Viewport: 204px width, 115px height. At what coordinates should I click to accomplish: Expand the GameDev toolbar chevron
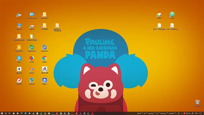175,113
